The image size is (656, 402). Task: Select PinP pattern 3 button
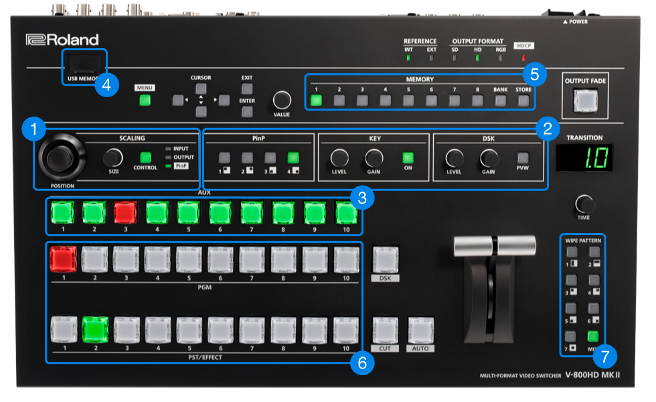coord(270,158)
